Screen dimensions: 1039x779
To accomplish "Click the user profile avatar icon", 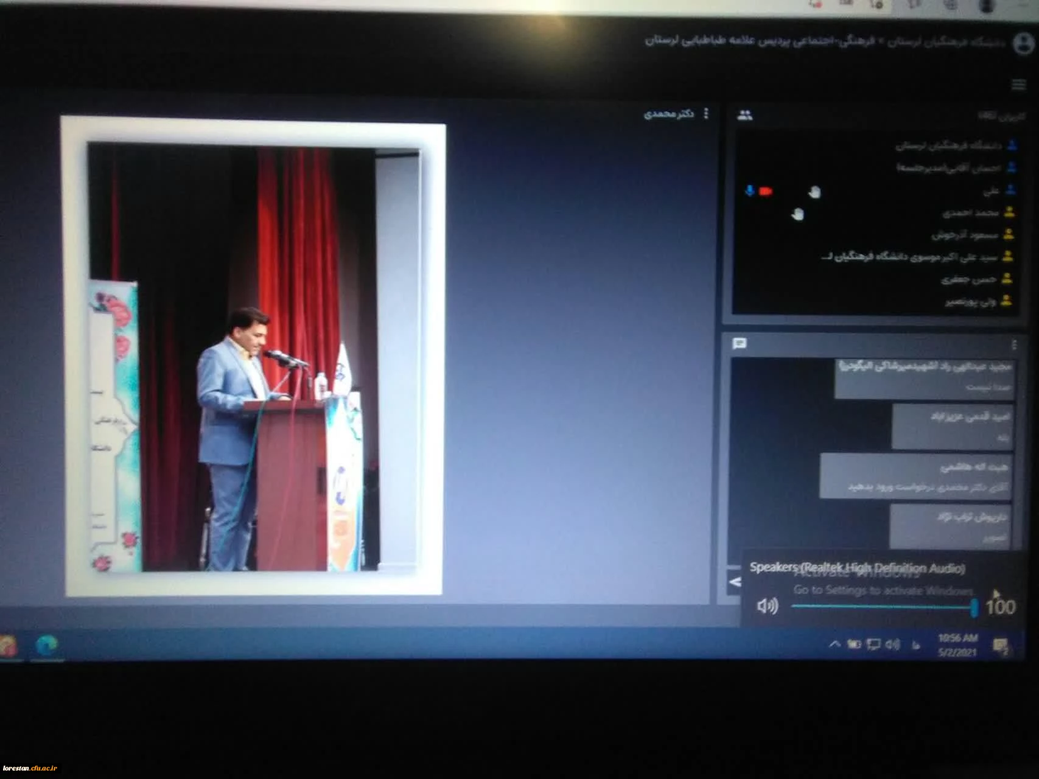I will pyautogui.click(x=1024, y=44).
